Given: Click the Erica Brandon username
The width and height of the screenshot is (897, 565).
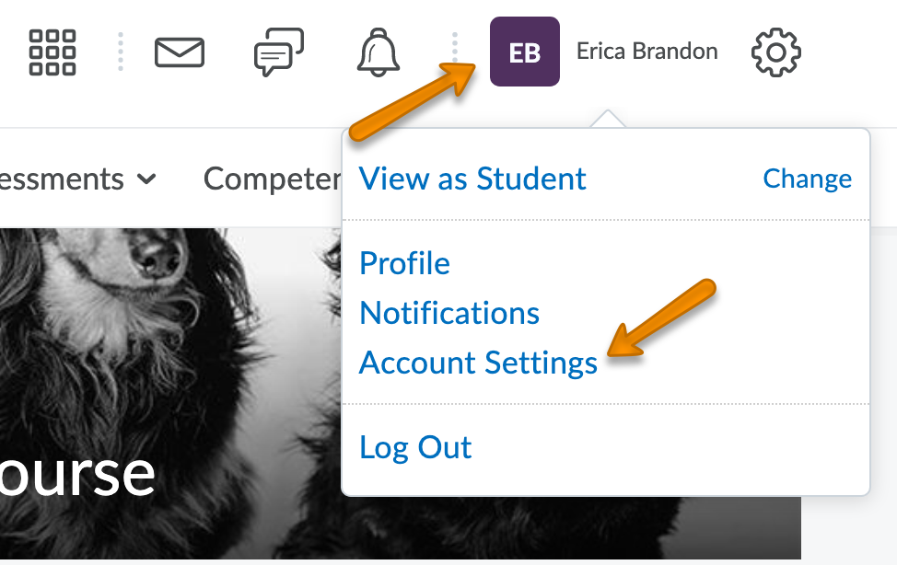Looking at the screenshot, I should click(647, 52).
